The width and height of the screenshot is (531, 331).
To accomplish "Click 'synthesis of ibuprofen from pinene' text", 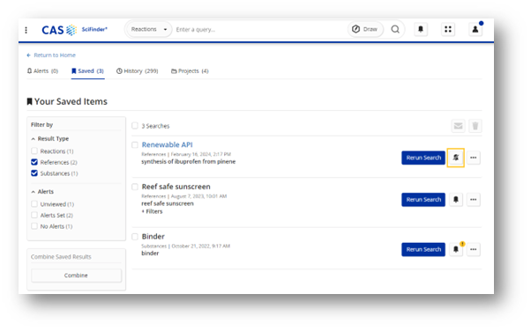I will click(x=188, y=162).
